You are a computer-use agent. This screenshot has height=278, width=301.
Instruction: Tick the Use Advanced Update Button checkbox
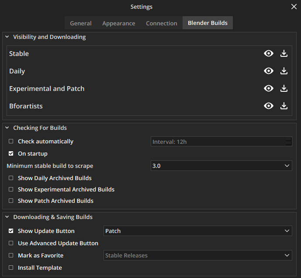point(11,243)
